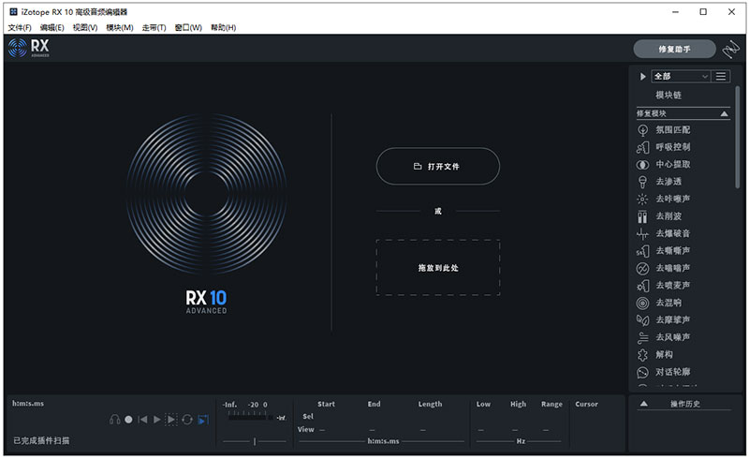Toggle loop playback

tap(187, 420)
